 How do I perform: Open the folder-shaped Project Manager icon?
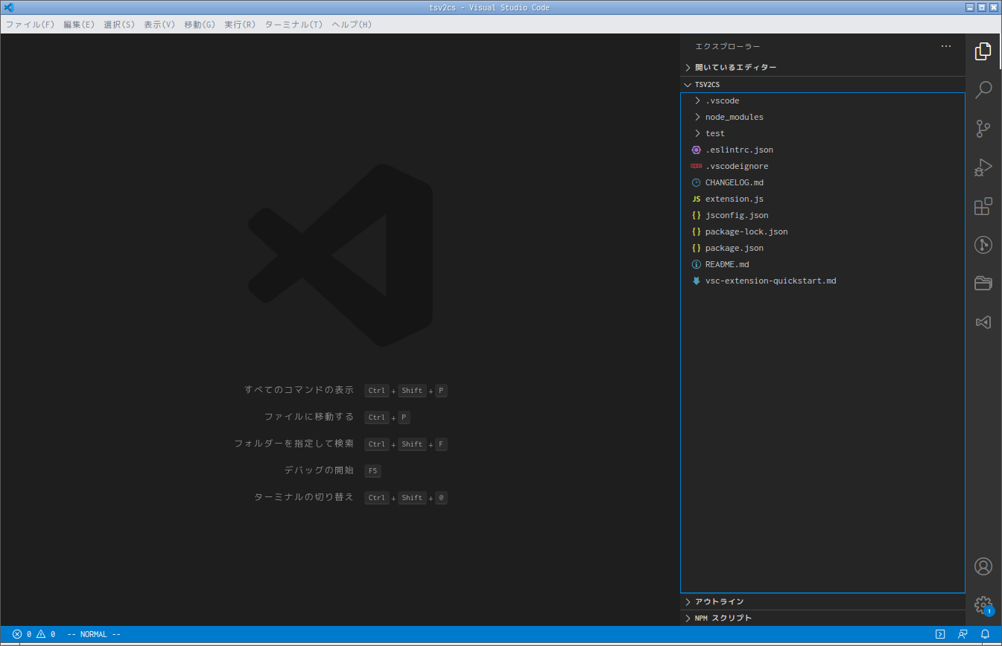[x=983, y=284]
